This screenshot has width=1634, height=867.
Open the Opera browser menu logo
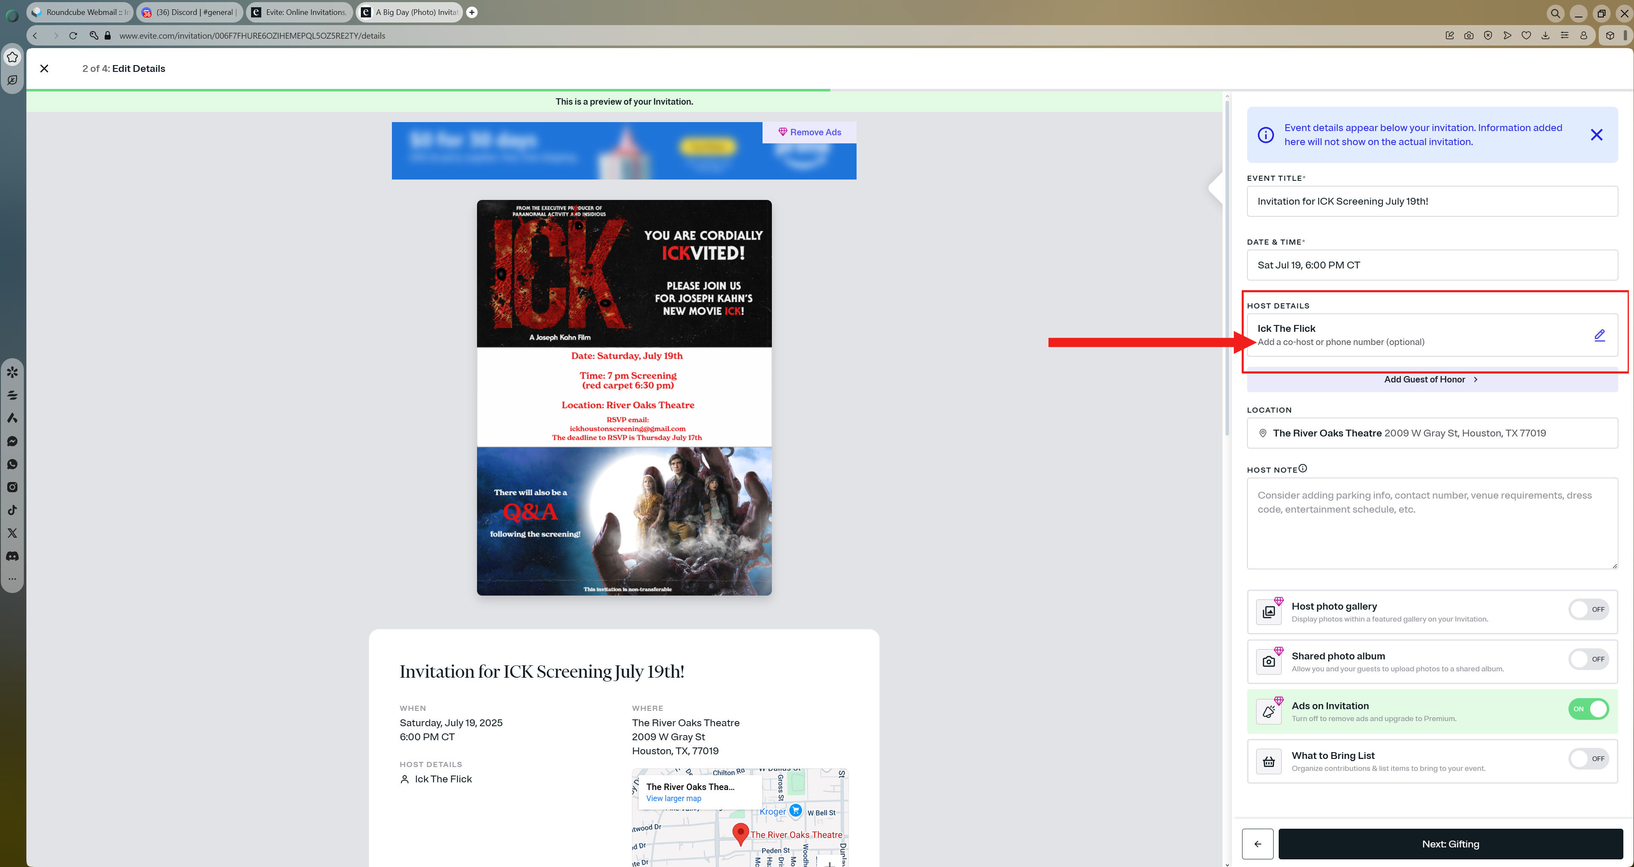(12, 16)
